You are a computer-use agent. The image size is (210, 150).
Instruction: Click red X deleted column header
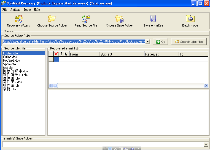click(56, 54)
